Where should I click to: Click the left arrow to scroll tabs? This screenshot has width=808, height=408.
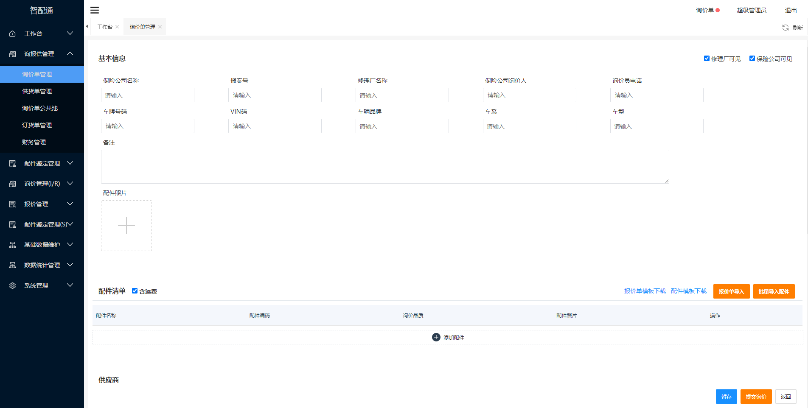87,26
